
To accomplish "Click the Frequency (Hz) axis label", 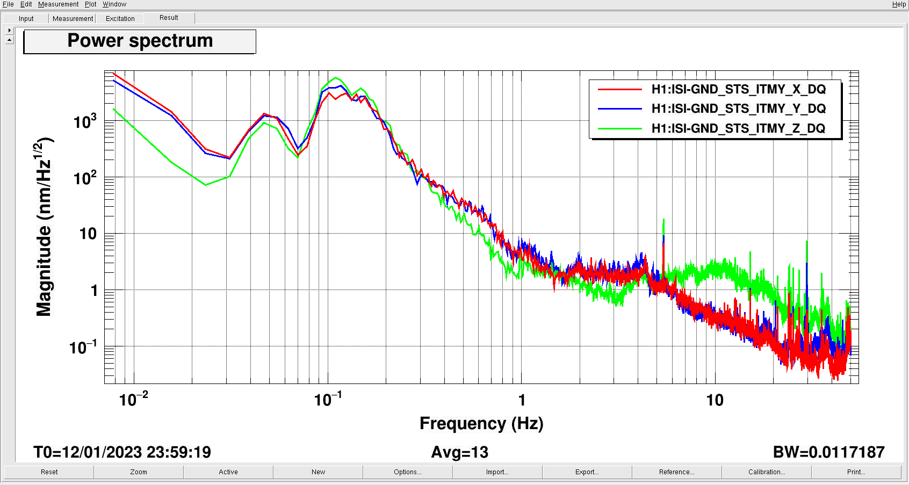I will 481,424.
